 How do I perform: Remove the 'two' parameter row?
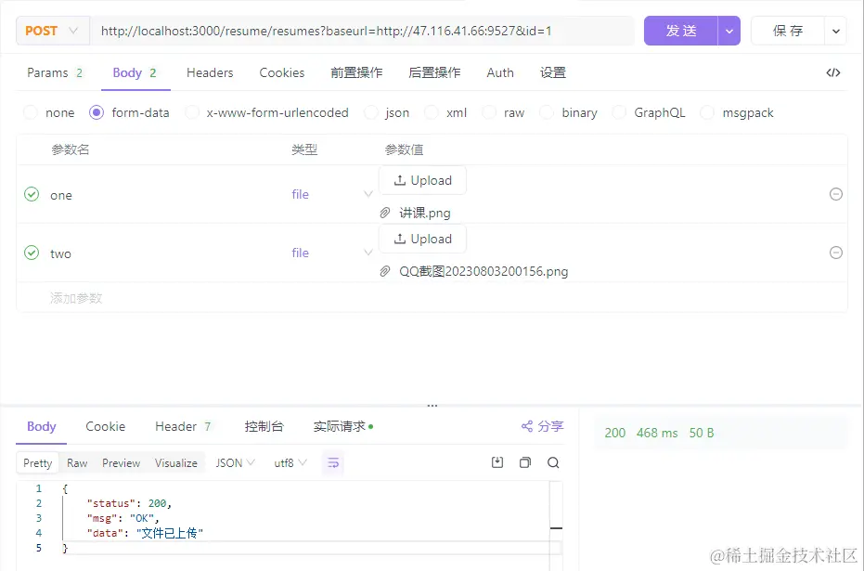point(836,253)
